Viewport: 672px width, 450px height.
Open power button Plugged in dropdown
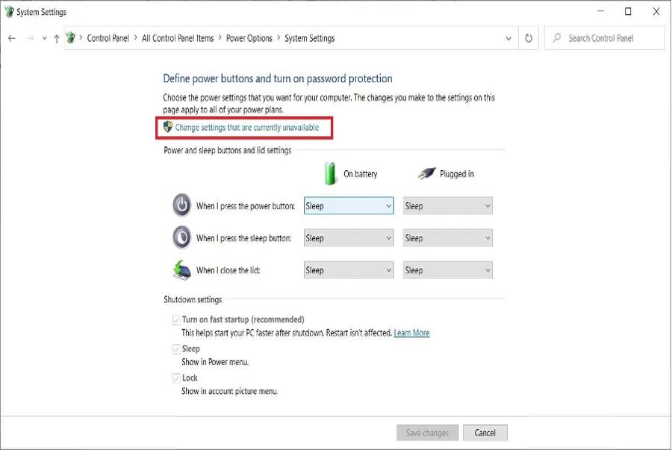(447, 206)
